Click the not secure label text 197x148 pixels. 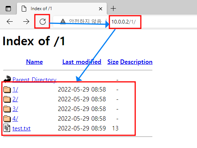click(x=85, y=21)
